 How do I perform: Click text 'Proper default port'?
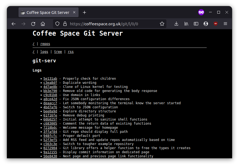coord(82,136)
